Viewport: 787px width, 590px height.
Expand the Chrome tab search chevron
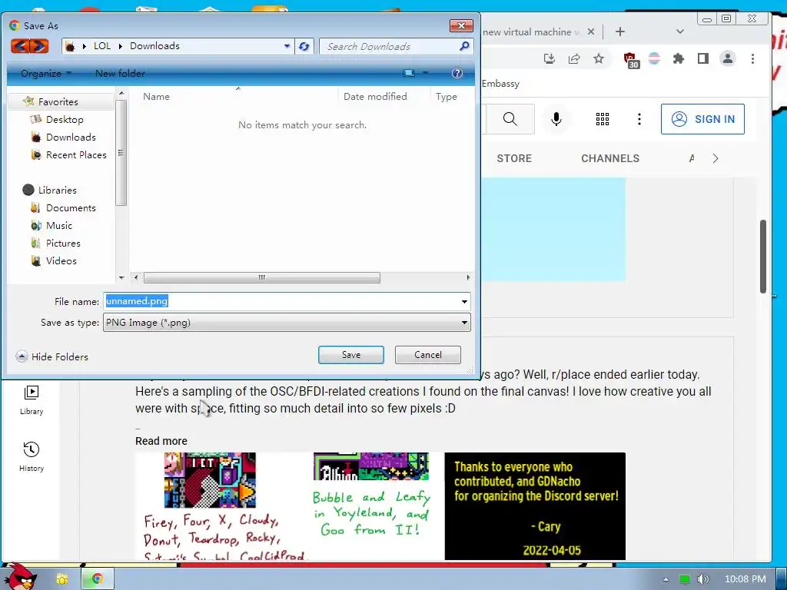[679, 31]
